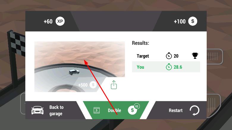
Task: Tap the green share icon
Action: click(x=114, y=85)
